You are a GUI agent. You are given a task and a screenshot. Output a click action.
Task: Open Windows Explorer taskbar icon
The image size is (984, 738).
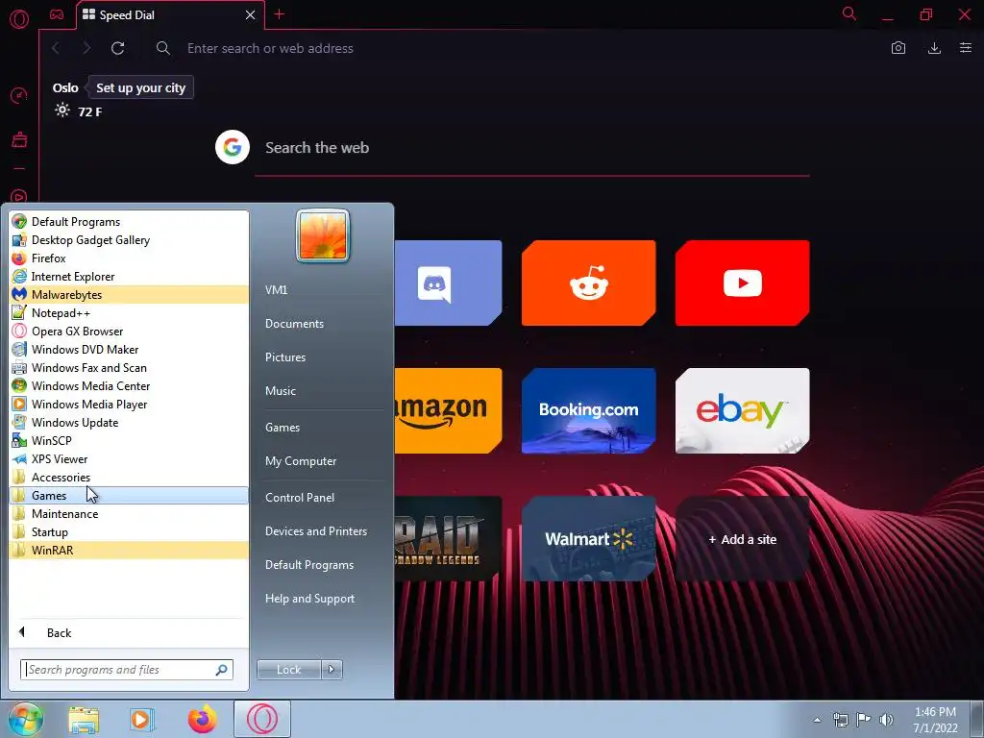pyautogui.click(x=84, y=719)
